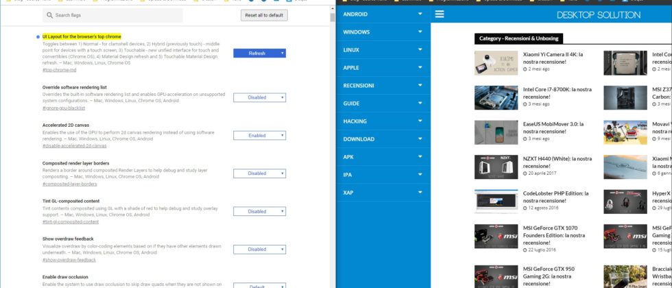
Task: Open Intel Core i7-8700K review thumbnail
Action: click(496, 97)
